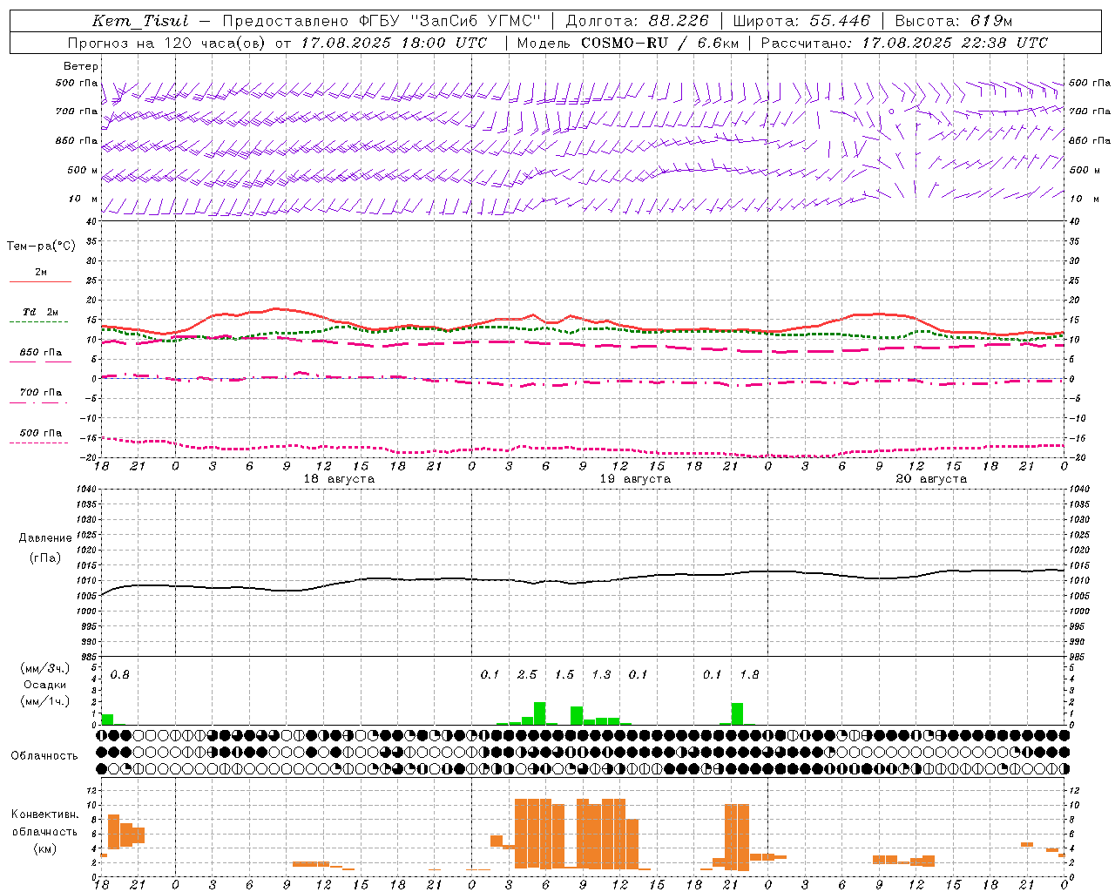Click the "Конвективн." convective cloud label
The image size is (1115, 892).
(44, 814)
